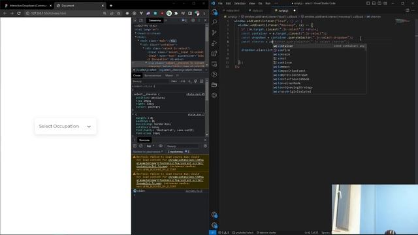Toggle VS Code primary sidebar layout icon
This screenshot has height=235, width=418.
pyautogui.click(x=368, y=3)
